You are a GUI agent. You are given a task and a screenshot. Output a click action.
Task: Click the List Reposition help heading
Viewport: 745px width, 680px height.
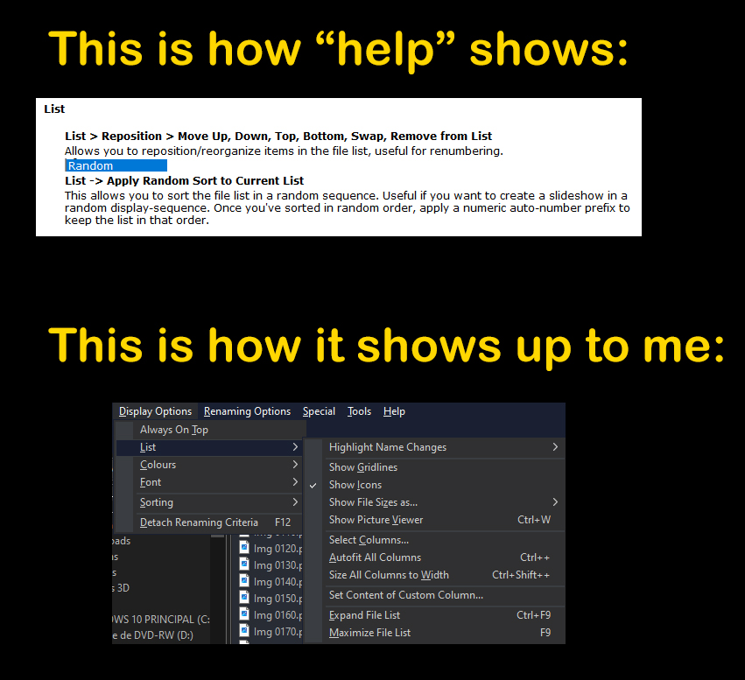278,137
